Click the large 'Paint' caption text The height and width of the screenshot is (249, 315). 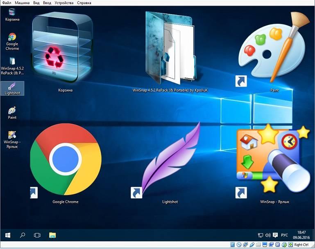pyautogui.click(x=274, y=90)
